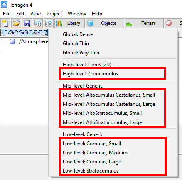Open the Project menu
Screen dimensions: 182x180
coord(54,14)
